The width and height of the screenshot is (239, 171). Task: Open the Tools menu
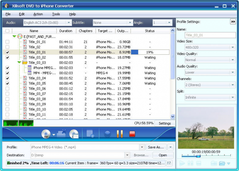coord(56,14)
